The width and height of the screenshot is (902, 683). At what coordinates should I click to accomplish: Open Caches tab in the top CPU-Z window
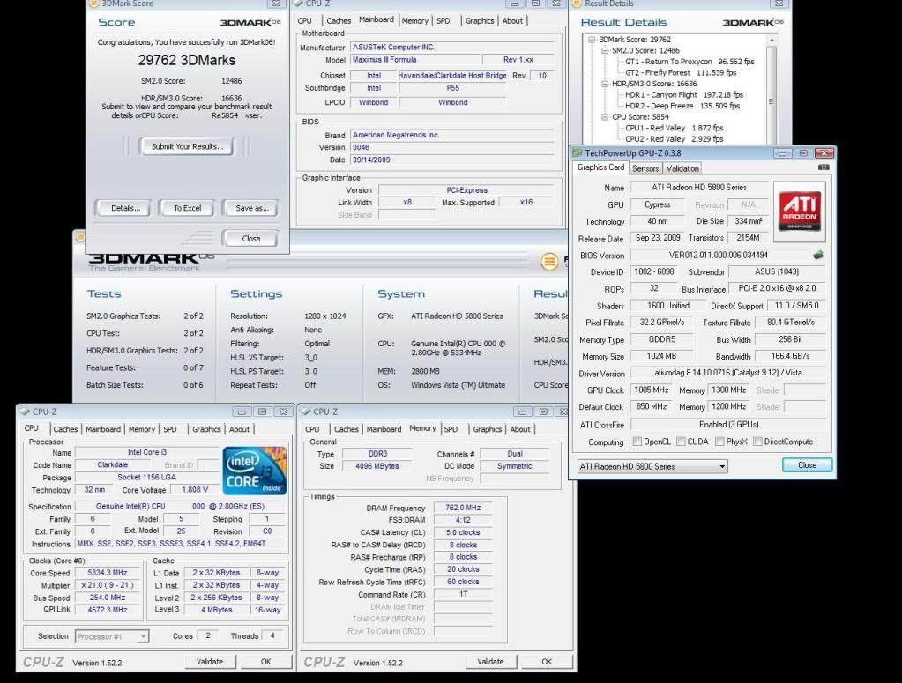[339, 20]
